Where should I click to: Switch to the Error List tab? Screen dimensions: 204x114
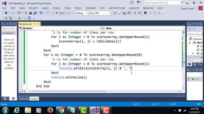click(24, 98)
